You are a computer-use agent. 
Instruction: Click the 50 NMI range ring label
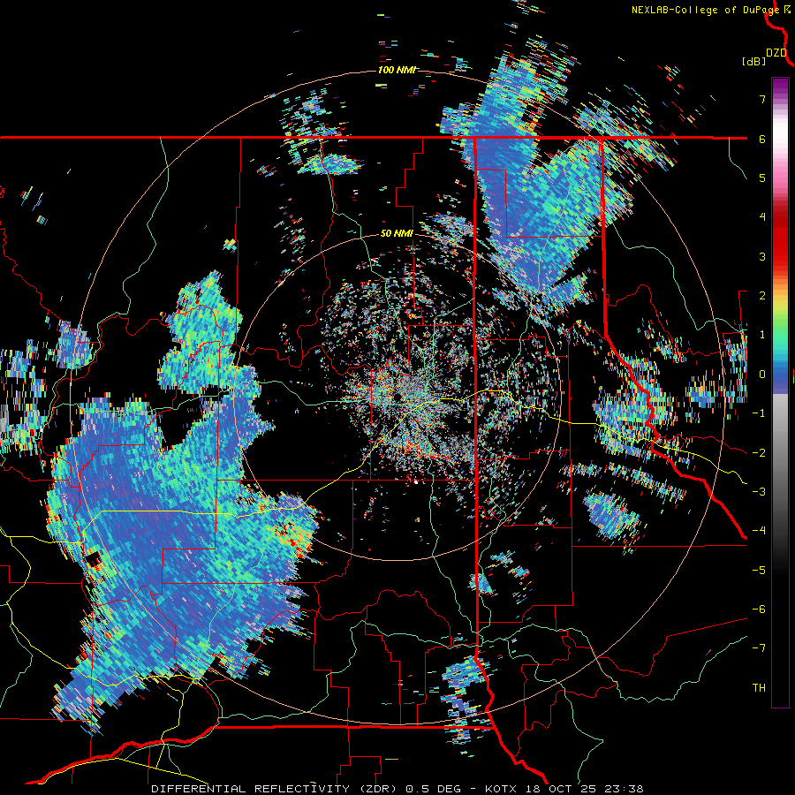tap(397, 234)
